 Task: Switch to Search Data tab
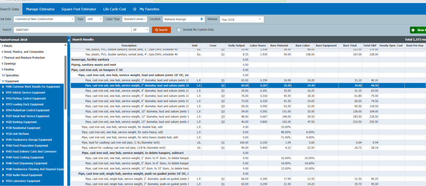(10, 9)
